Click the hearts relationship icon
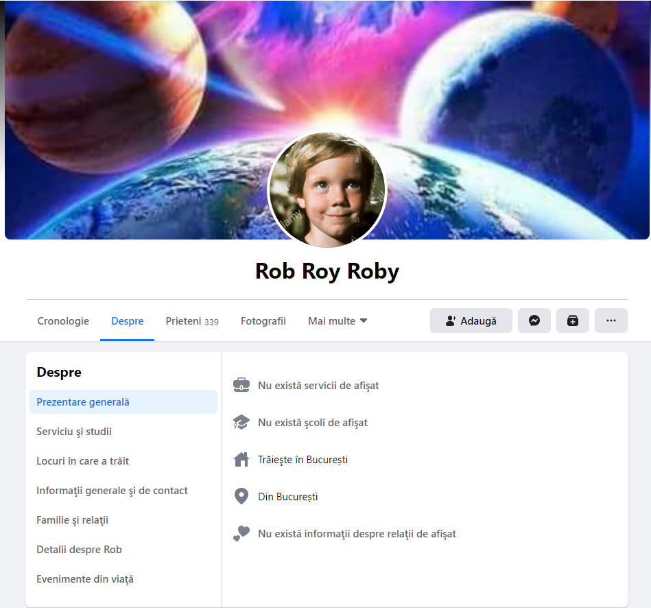Image resolution: width=651 pixels, height=608 pixels. click(x=241, y=533)
